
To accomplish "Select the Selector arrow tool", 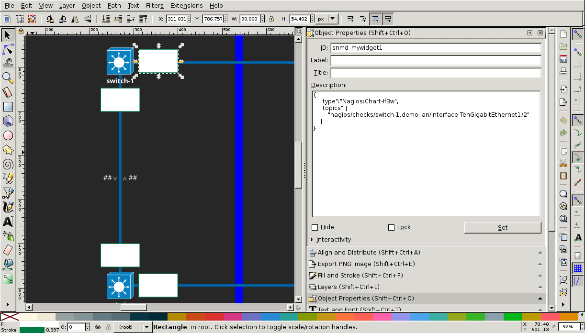I will point(8,34).
